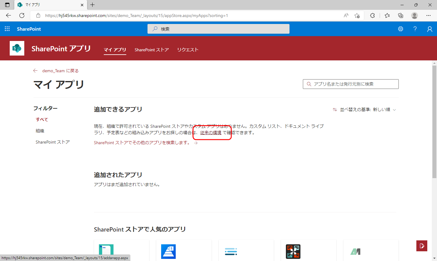Viewport: 437px width, 261px height.
Task: Expand the 並べ替えの基準: 新しい順 sort dropdown
Action: [x=364, y=110]
